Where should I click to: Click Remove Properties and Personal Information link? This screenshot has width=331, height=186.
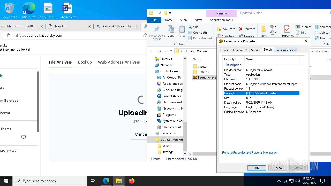tap(249, 153)
